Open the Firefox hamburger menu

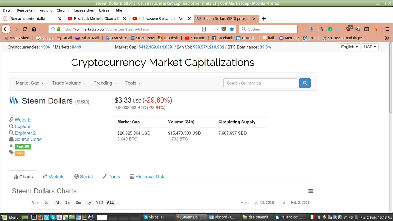coord(387,29)
